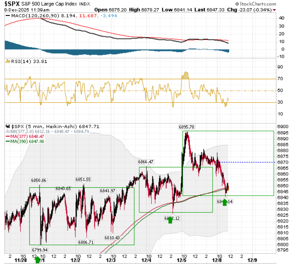Click the green arrow at the 6841.14 low

point(225,203)
